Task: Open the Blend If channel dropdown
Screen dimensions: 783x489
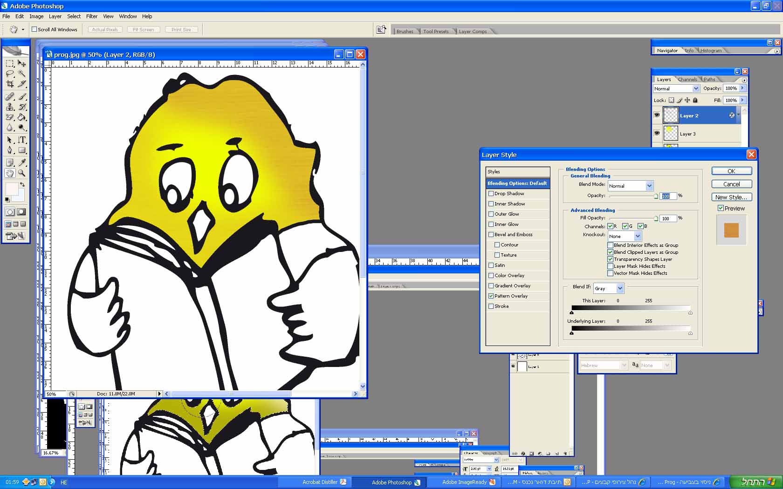Action: tap(608, 288)
